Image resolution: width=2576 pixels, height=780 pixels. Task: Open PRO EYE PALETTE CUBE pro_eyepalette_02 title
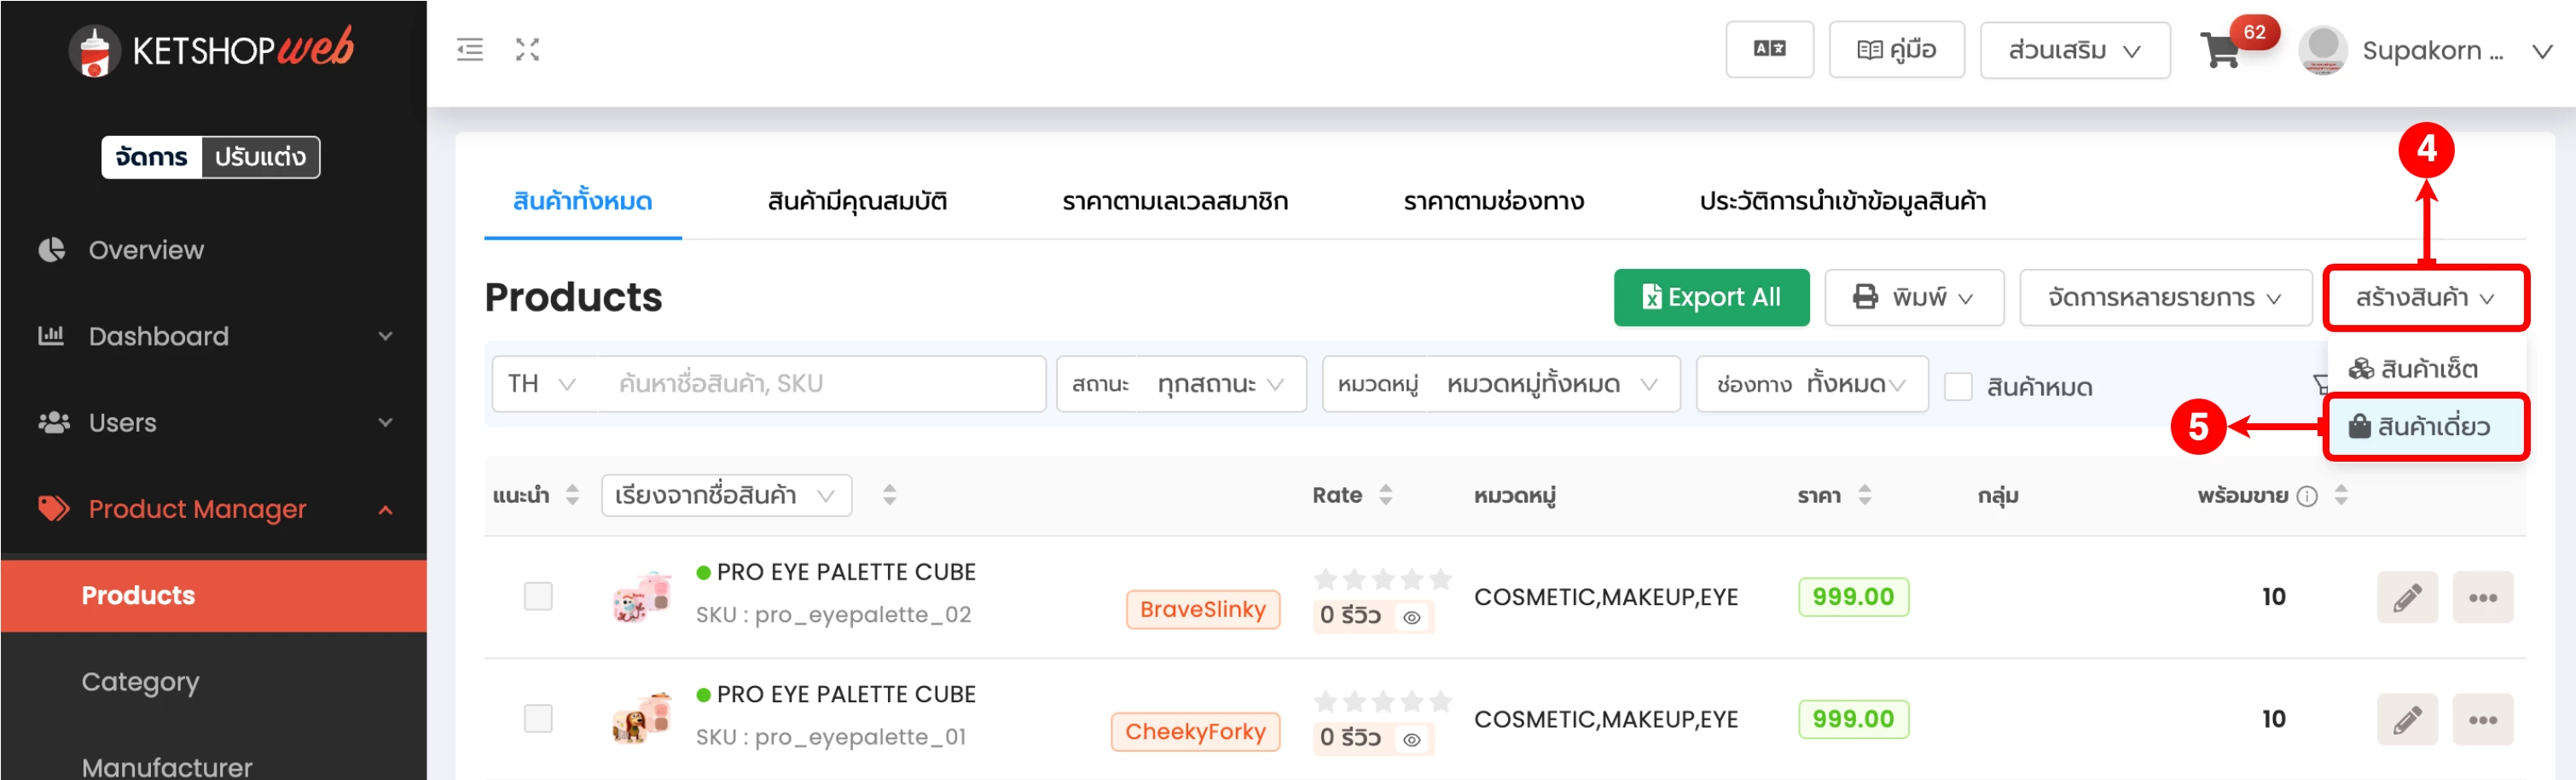[x=846, y=572]
